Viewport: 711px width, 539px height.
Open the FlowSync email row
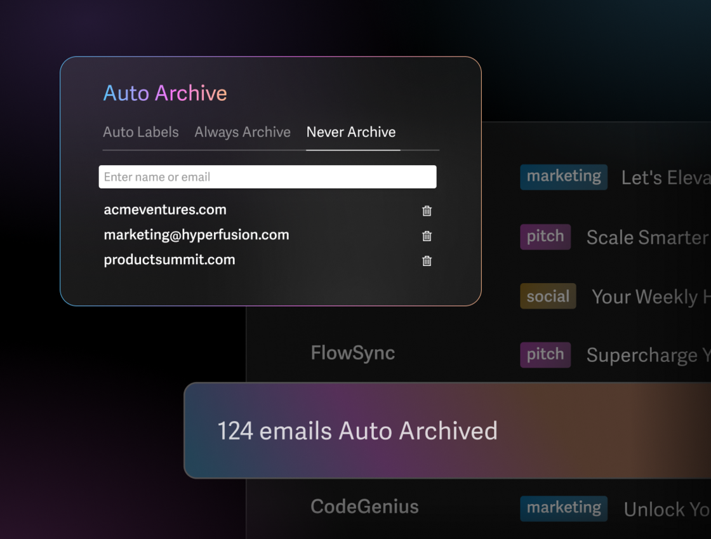pyautogui.click(x=353, y=354)
